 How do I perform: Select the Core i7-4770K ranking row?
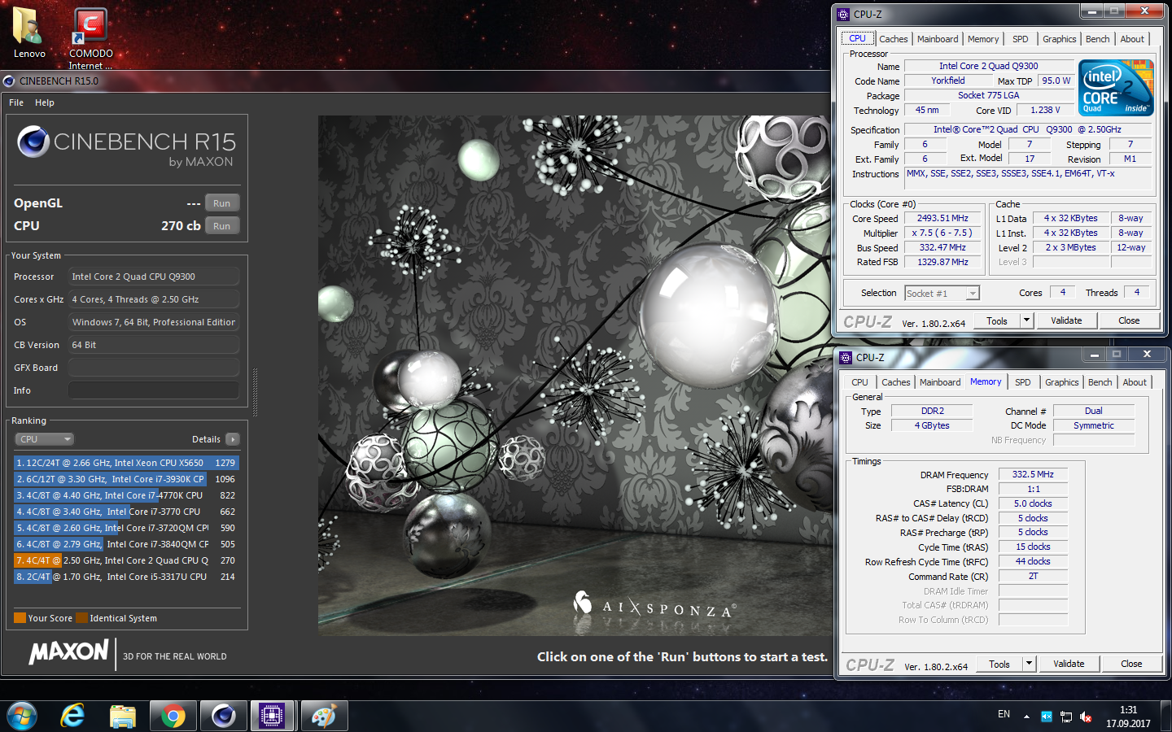(126, 495)
